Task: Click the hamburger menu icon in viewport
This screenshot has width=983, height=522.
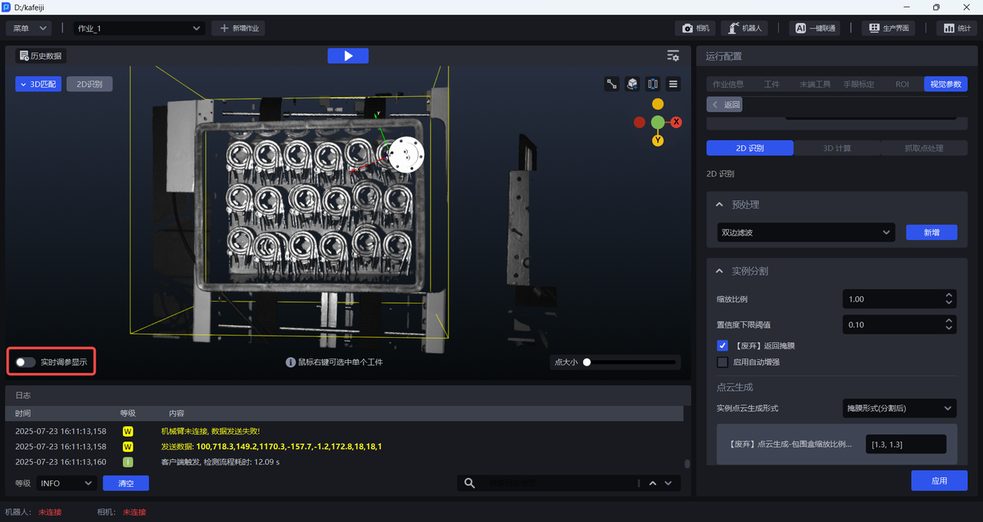Action: pos(674,84)
